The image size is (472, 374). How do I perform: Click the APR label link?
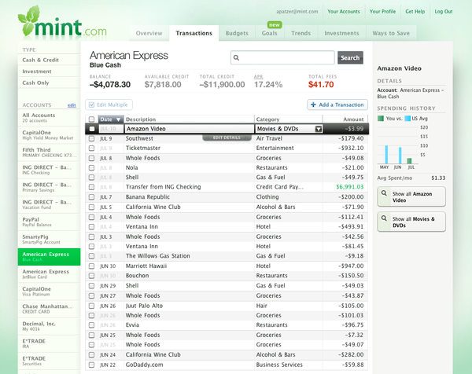(x=258, y=77)
